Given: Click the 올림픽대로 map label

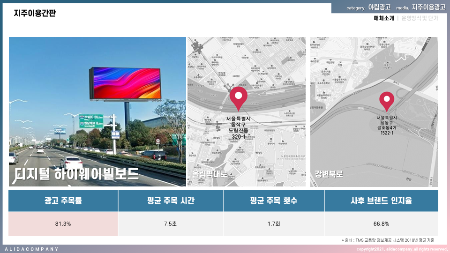Looking at the screenshot, I should (210, 174).
